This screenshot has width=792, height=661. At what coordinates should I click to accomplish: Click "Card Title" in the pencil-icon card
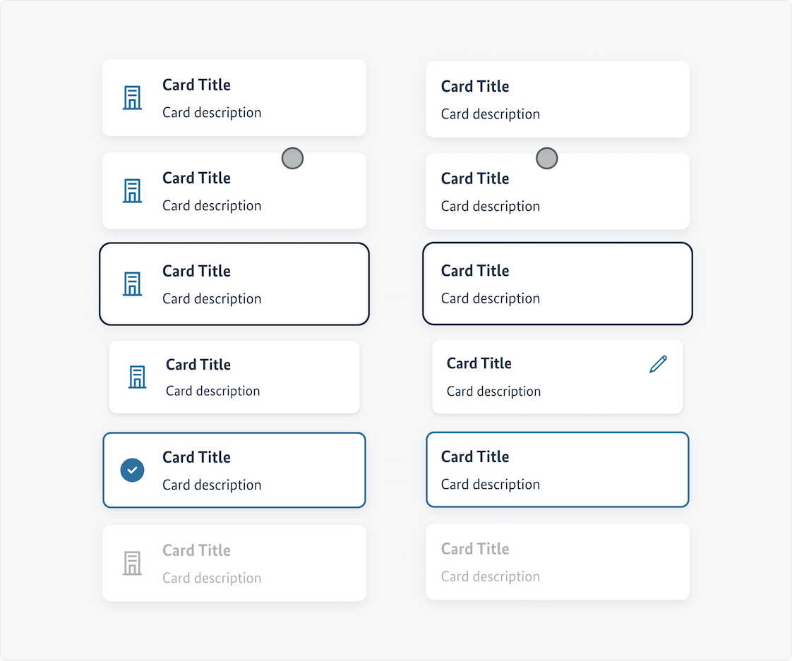(479, 363)
